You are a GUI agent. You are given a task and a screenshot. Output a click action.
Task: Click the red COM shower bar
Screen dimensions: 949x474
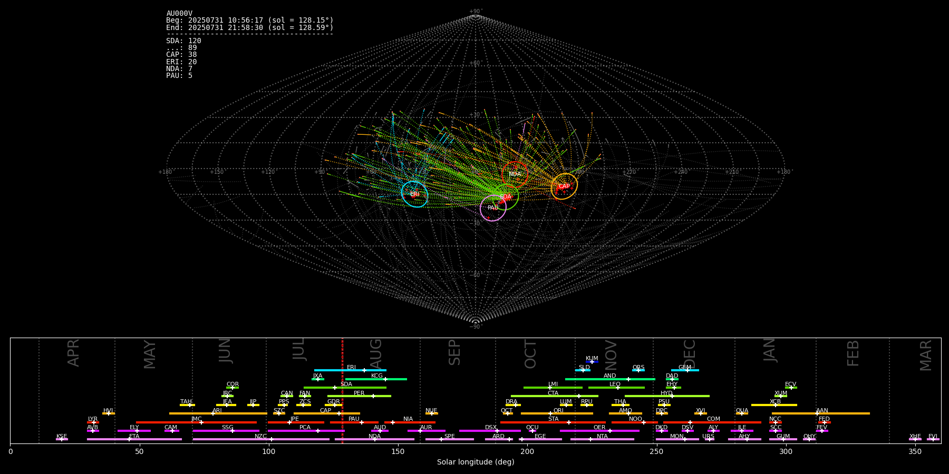point(712,422)
